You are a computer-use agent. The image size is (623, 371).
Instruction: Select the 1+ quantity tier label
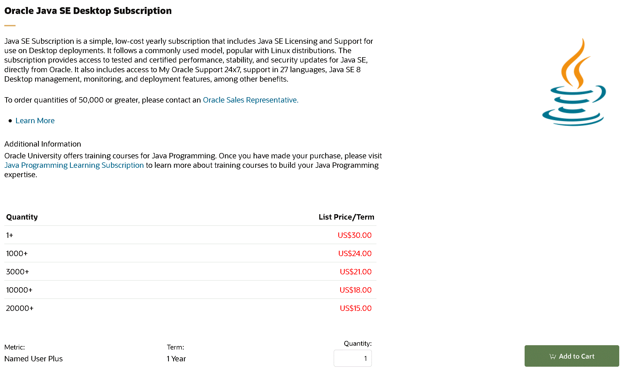[10, 235]
